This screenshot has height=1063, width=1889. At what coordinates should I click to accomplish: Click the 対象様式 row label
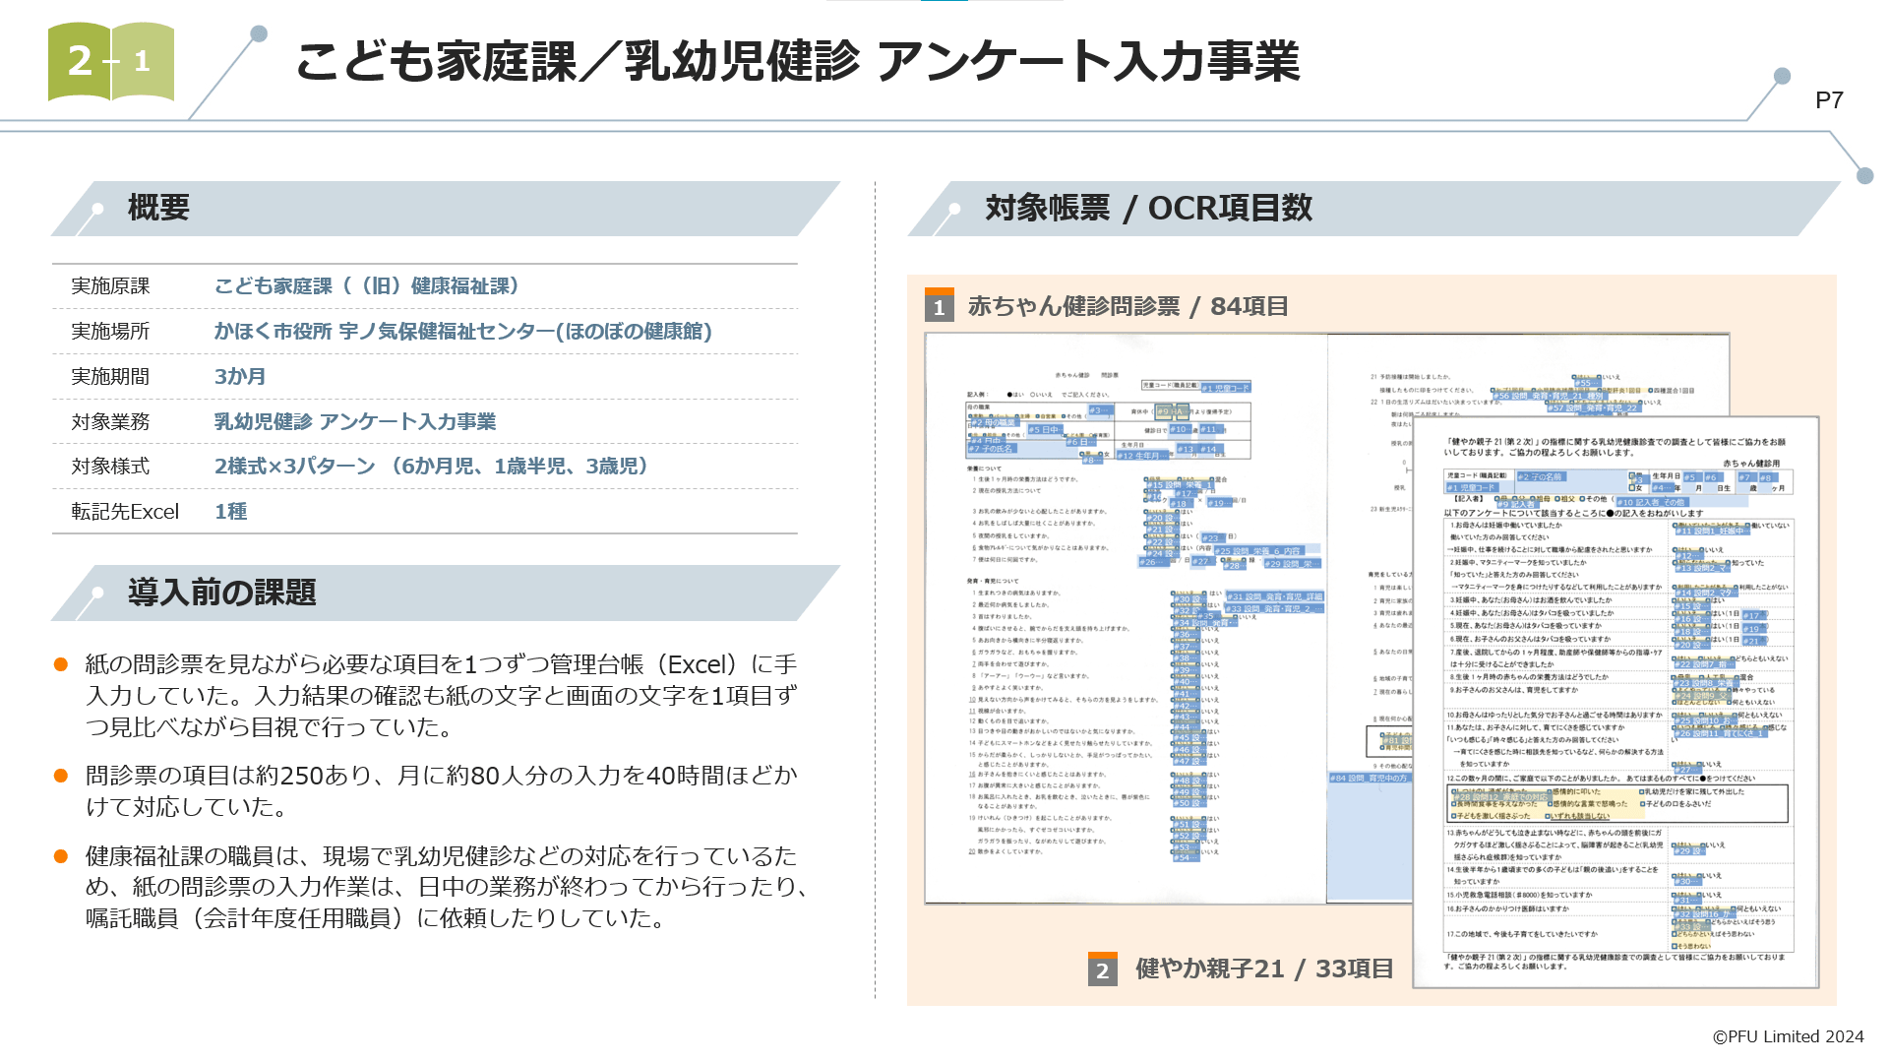coord(110,467)
